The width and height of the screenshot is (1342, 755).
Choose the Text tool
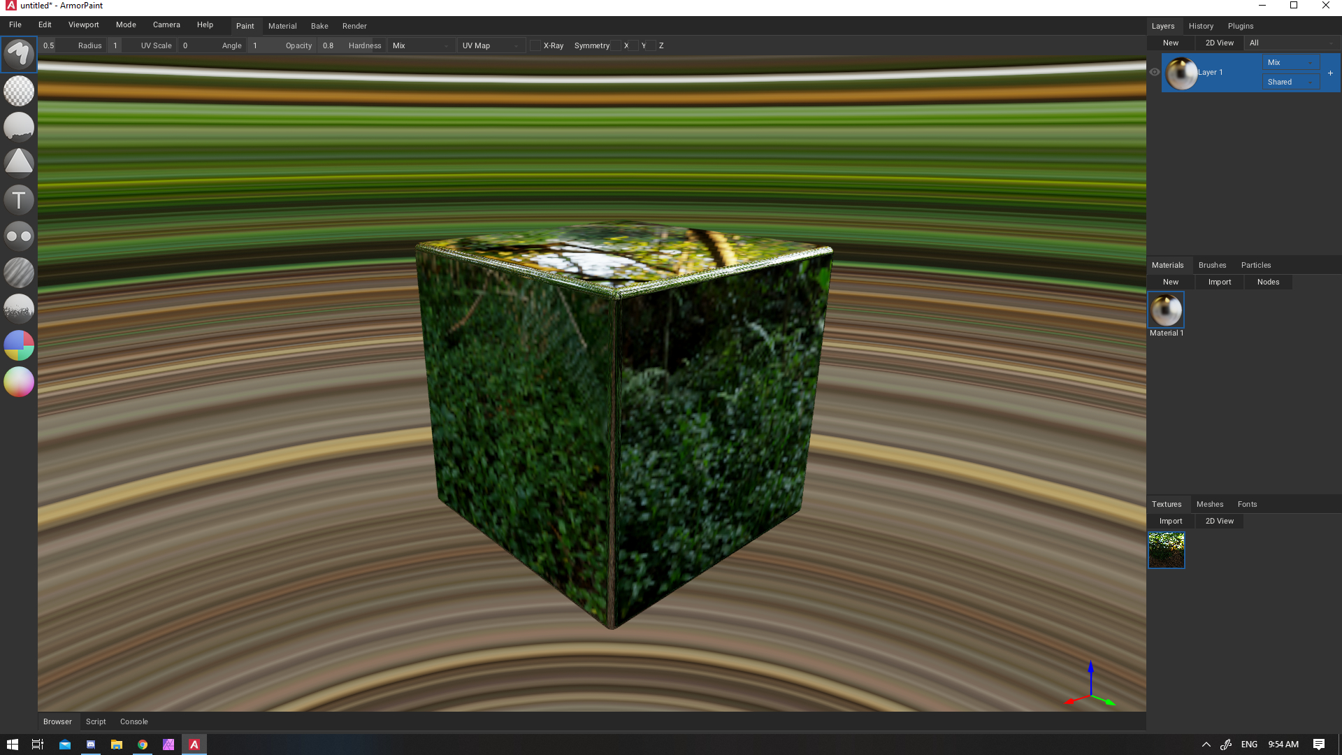(x=19, y=199)
